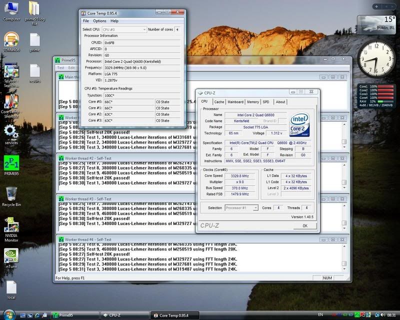Select the CPU tab in CPU-Z
Image resolution: width=400 pixels, height=320 pixels.
pyautogui.click(x=204, y=101)
